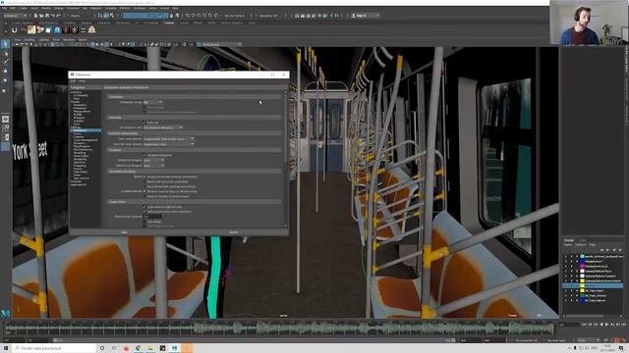Toggle the Weighted tangents checkbox
The image size is (629, 353).
click(x=144, y=155)
